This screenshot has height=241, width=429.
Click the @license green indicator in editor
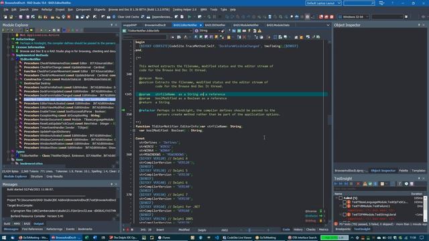pos(321,212)
